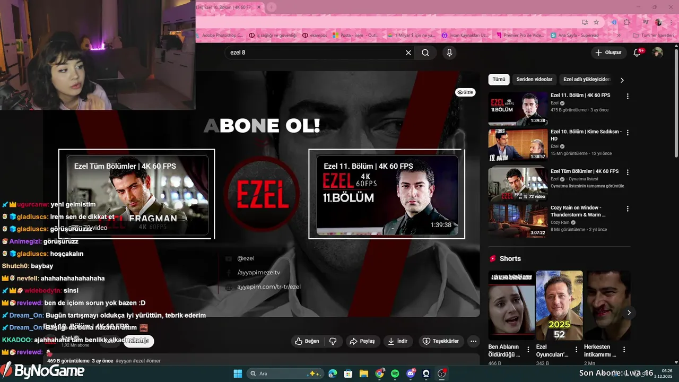679x382 pixels.
Task: Select the Ezel adlı yükleyiciden chip
Action: 586,80
